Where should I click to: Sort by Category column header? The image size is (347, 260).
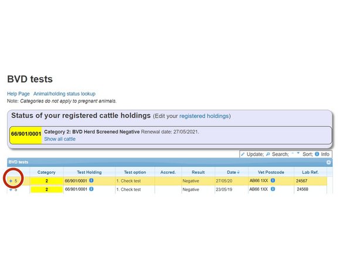coord(46,172)
